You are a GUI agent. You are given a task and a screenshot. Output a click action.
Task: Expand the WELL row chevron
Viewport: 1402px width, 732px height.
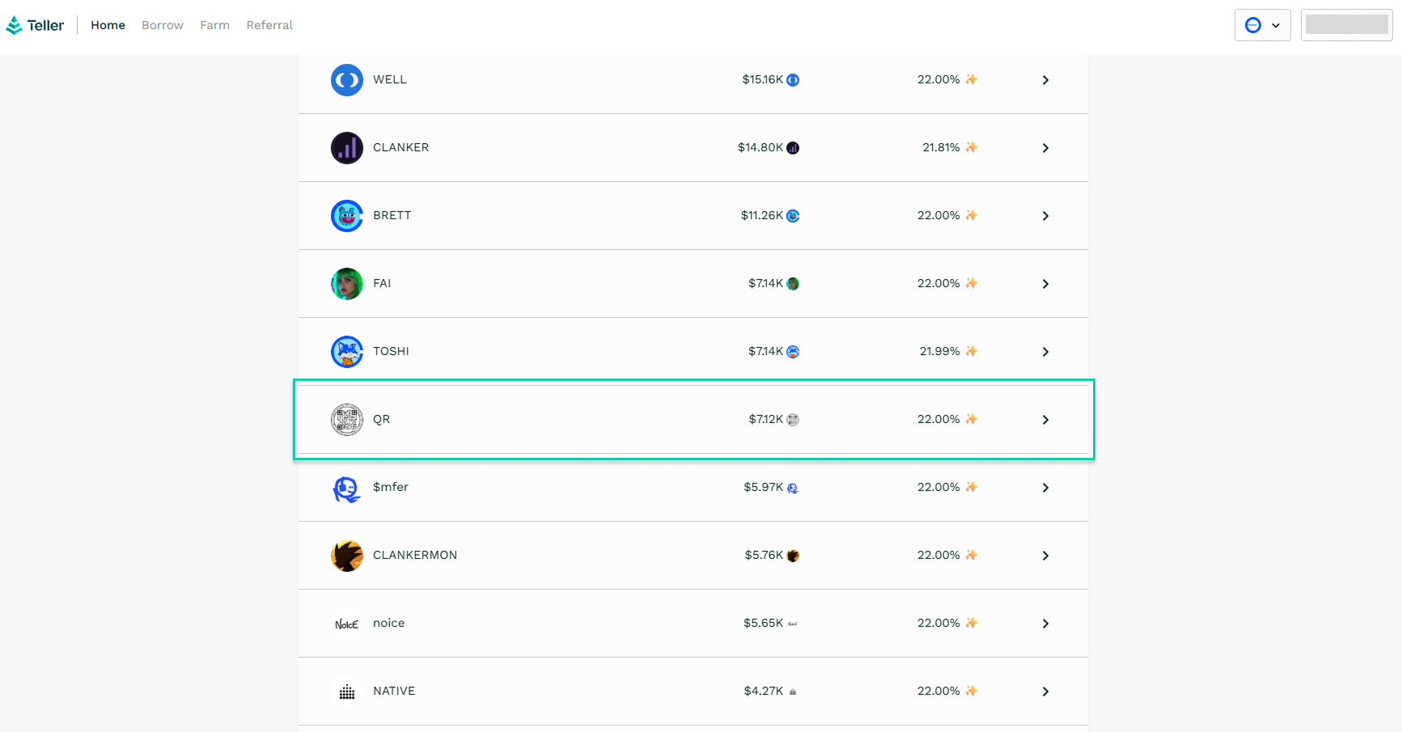click(x=1045, y=80)
